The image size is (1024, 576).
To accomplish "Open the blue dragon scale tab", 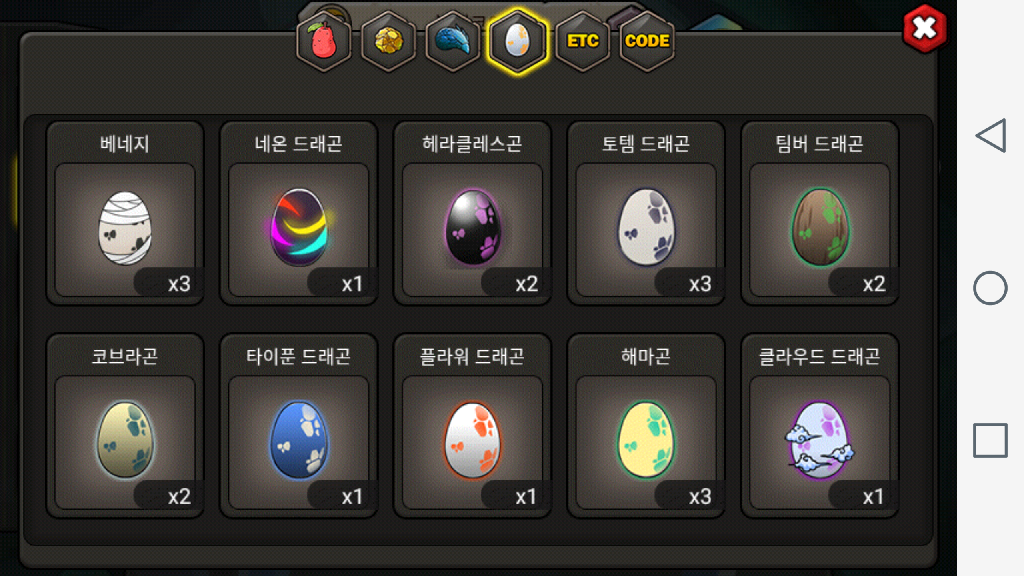I will (x=453, y=41).
